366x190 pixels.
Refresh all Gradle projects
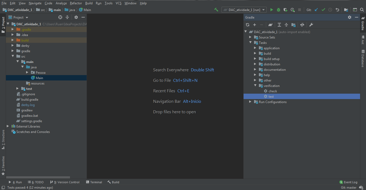pos(248,25)
